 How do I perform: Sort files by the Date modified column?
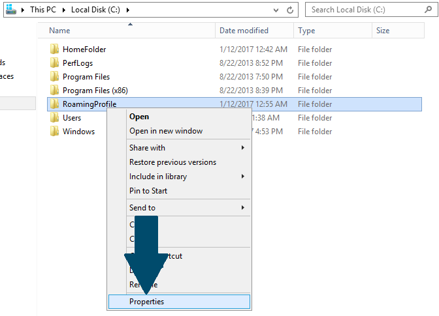click(x=244, y=31)
